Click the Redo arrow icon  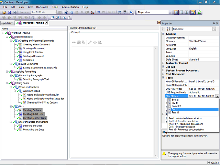coord(104,12)
